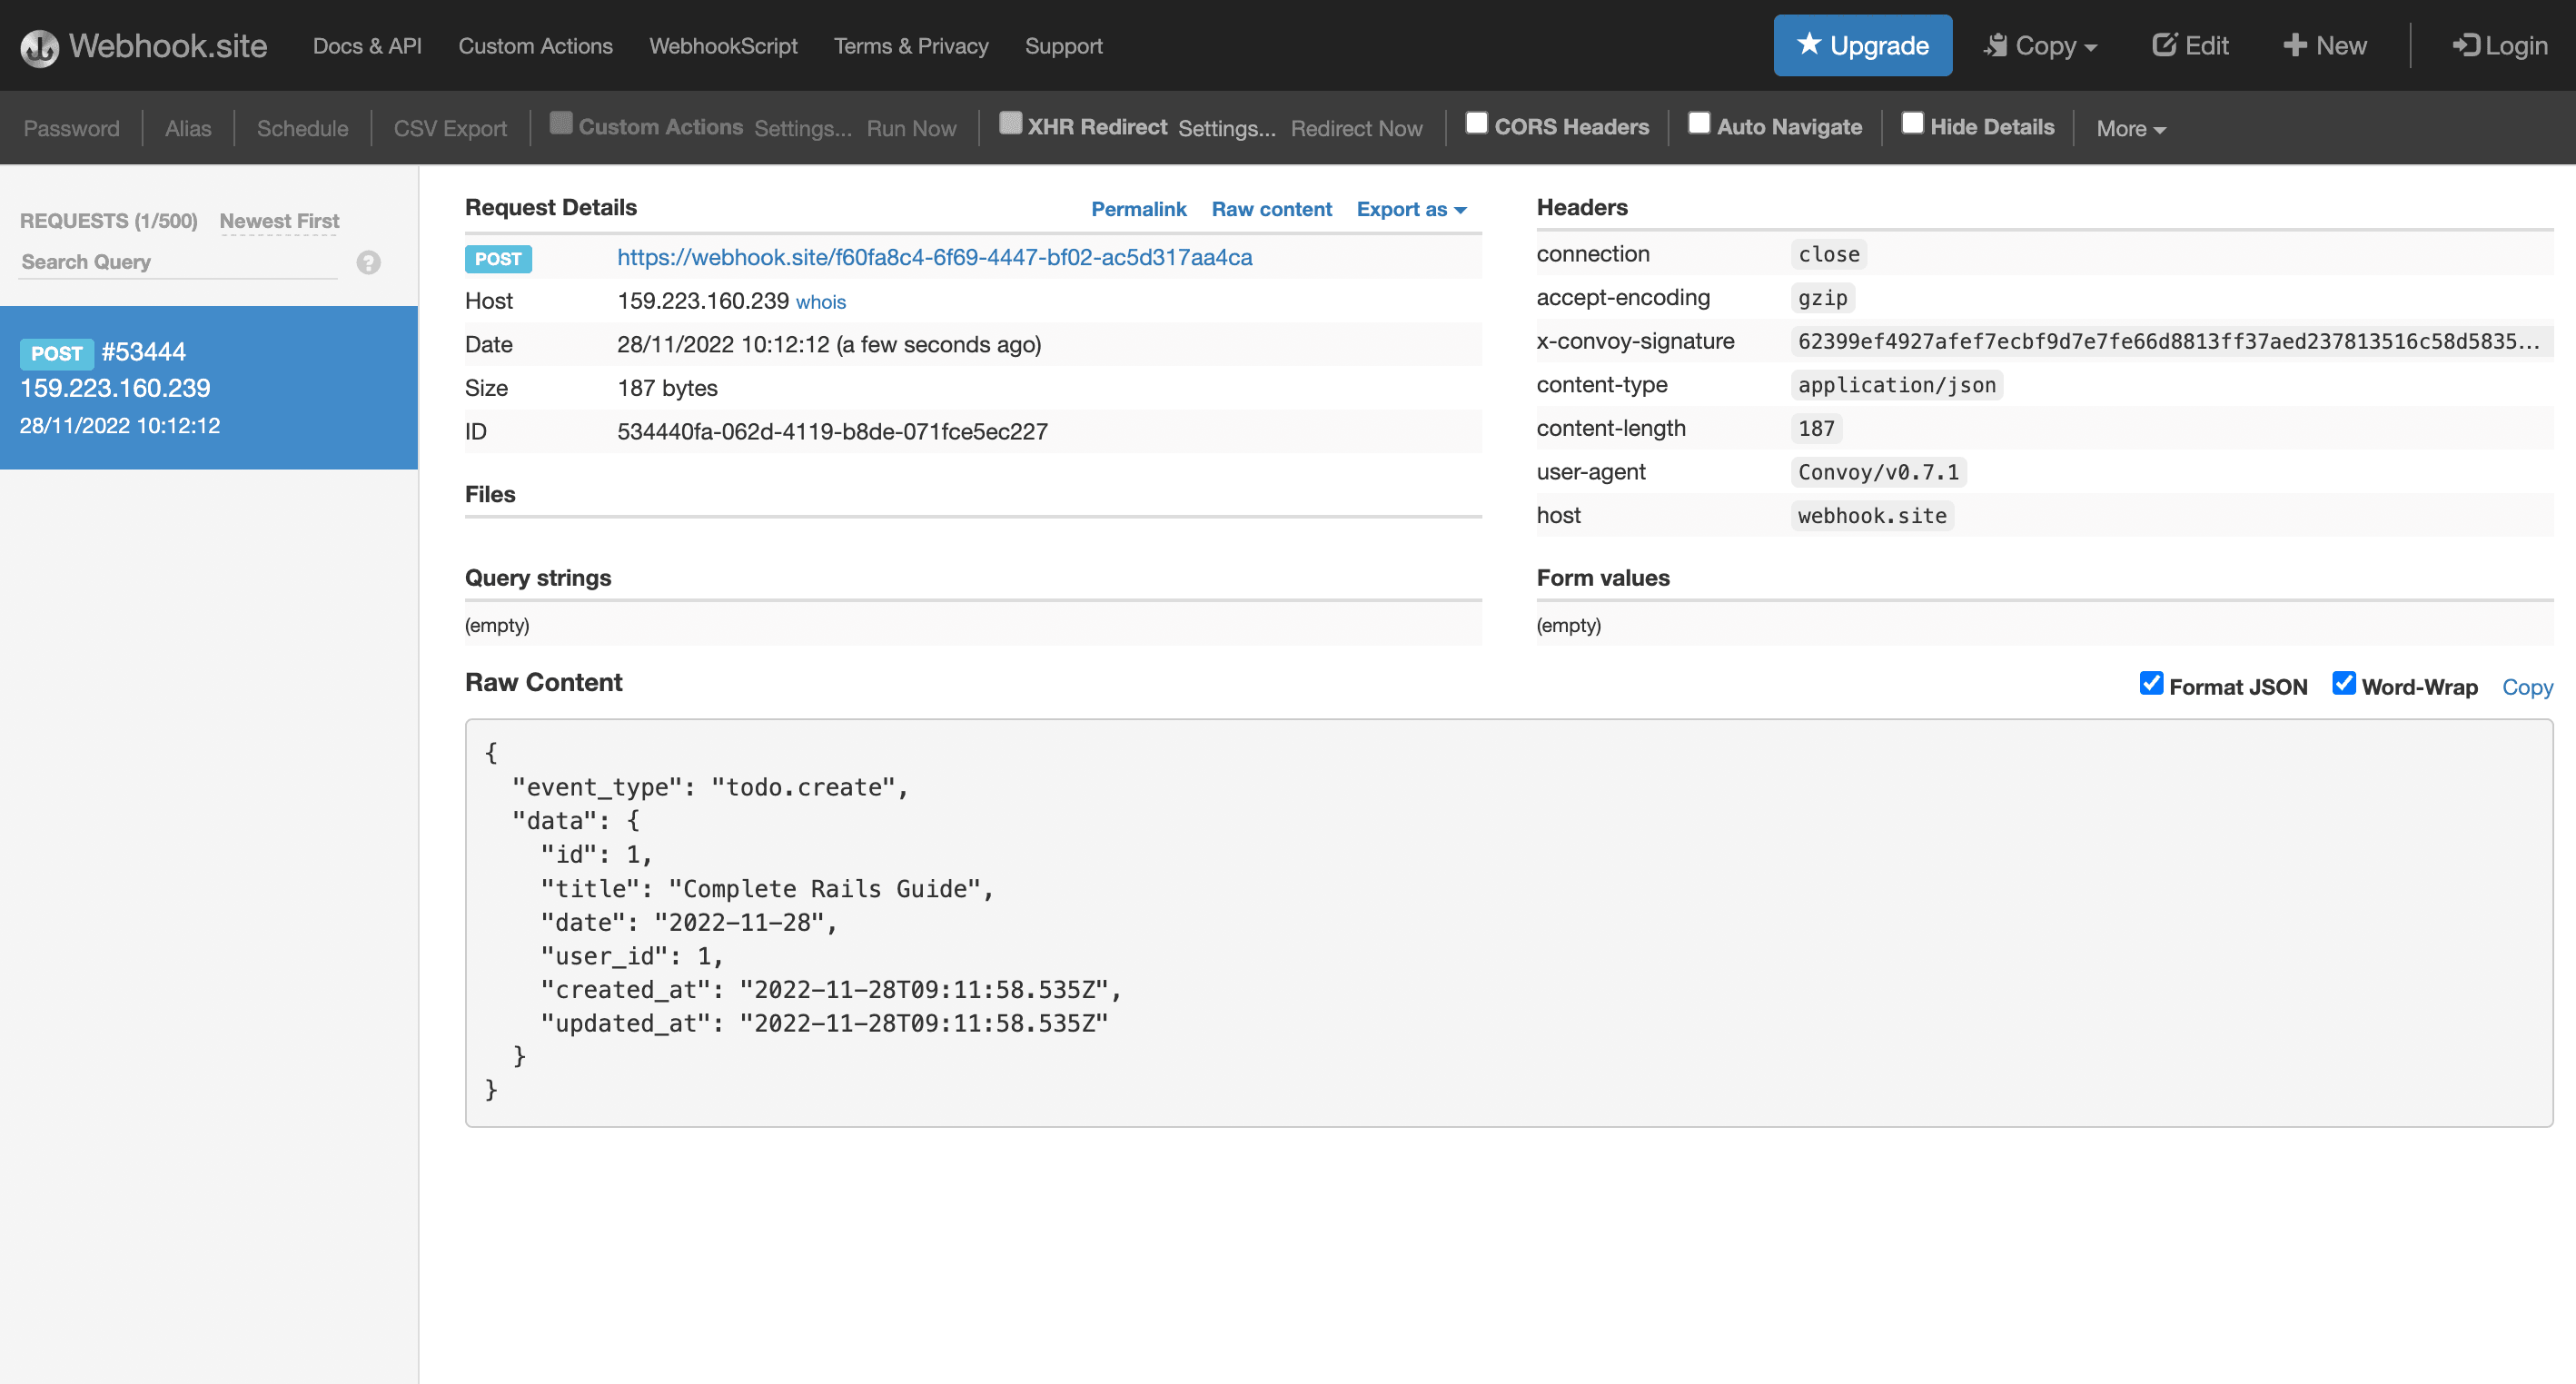Open the Export as dropdown
2576x1384 pixels.
pos(1408,208)
